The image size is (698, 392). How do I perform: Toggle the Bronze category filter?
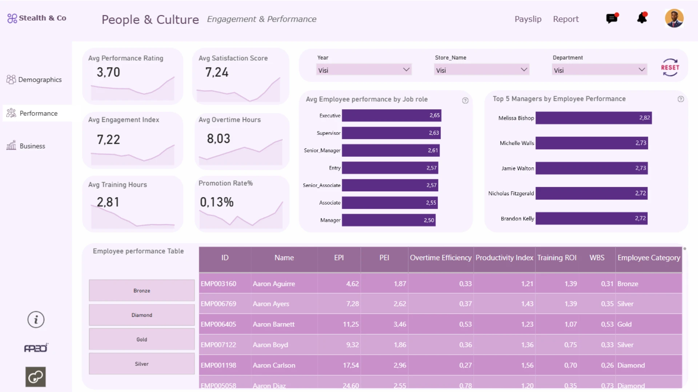click(x=141, y=290)
